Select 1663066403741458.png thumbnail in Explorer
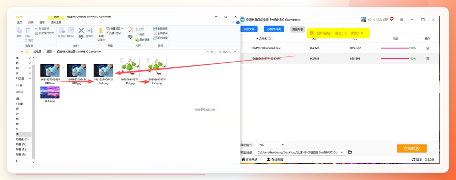 [157, 67]
